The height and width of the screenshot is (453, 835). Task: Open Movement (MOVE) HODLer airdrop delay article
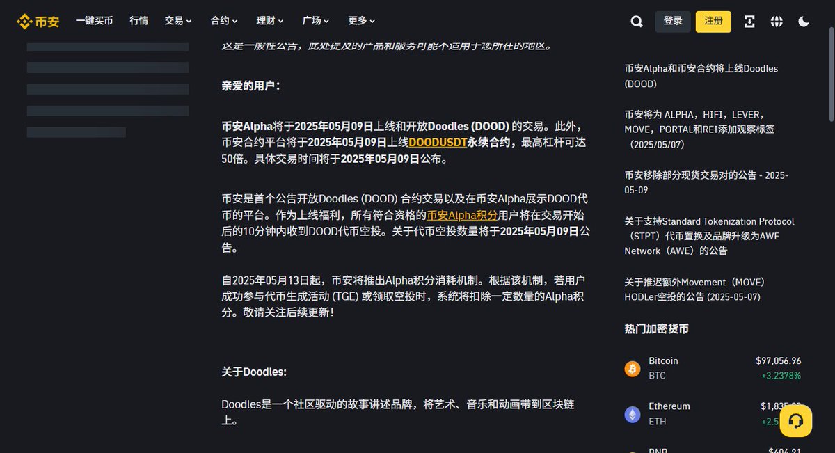[695, 289]
